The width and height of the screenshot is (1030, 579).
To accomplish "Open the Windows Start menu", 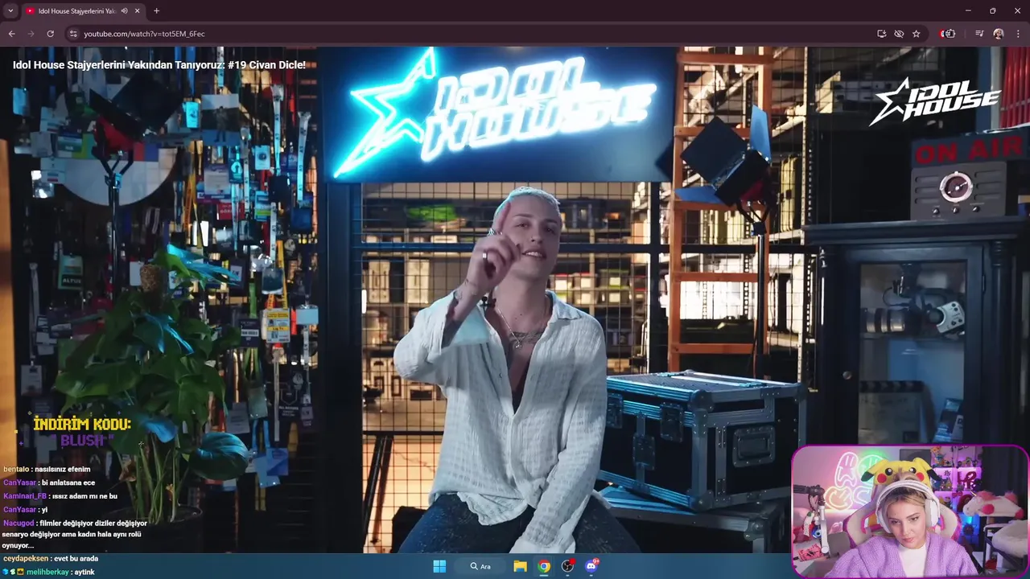I will click(x=439, y=566).
